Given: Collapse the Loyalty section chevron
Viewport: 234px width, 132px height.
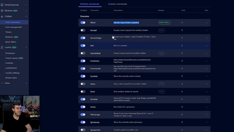Looking at the screenshot, I should (x=26, y=47).
